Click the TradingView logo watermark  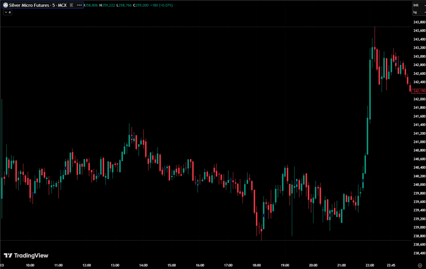pos(27,255)
